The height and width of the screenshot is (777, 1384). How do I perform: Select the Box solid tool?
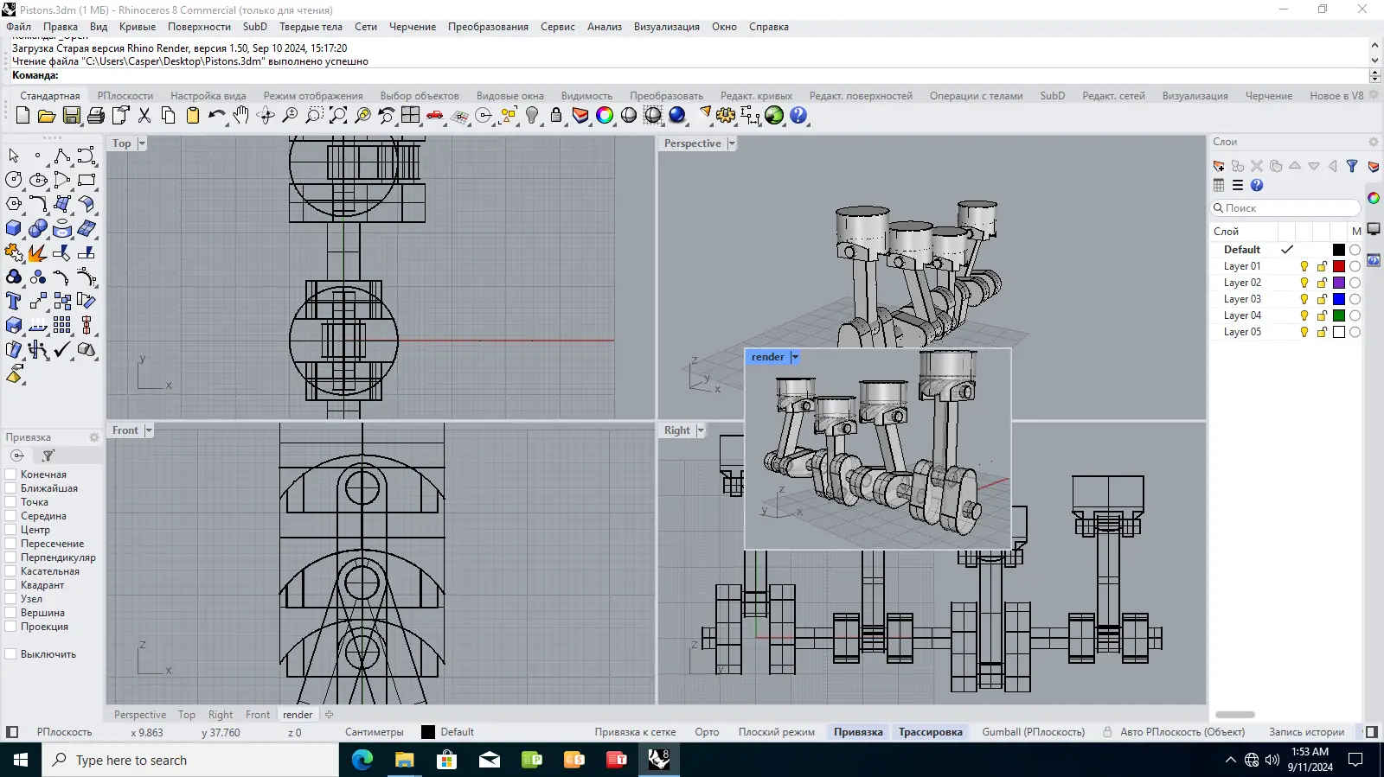pyautogui.click(x=14, y=229)
